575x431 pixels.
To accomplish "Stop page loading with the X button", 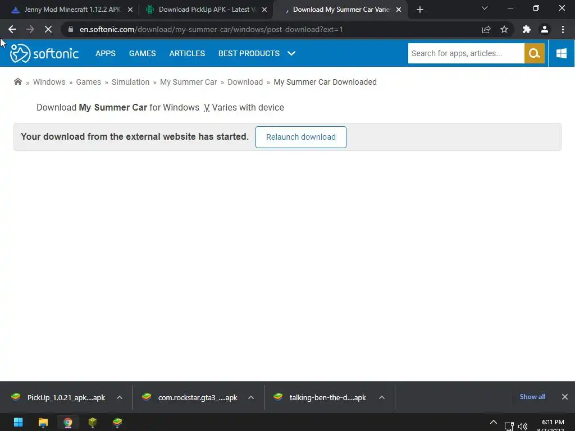I will pyautogui.click(x=48, y=29).
